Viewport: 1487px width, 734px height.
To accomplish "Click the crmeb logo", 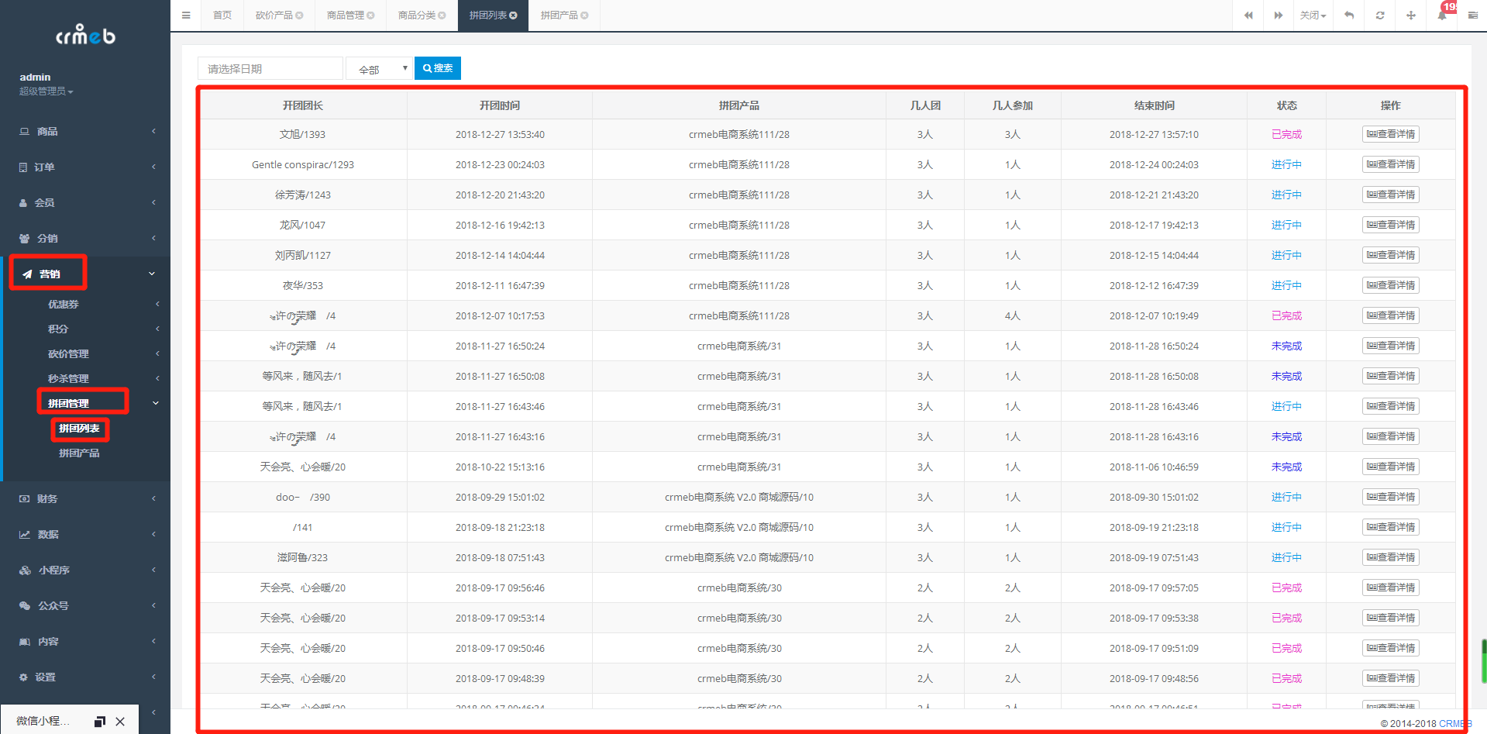I will pyautogui.click(x=85, y=35).
